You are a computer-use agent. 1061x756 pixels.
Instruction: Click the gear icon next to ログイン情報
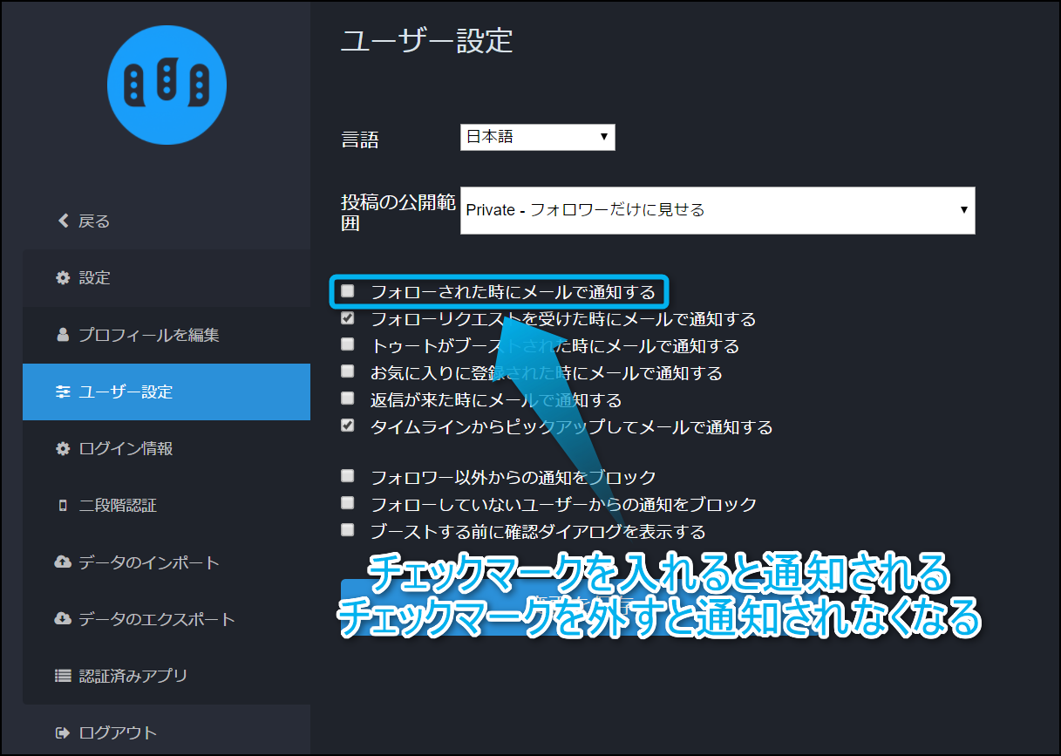click(x=63, y=449)
